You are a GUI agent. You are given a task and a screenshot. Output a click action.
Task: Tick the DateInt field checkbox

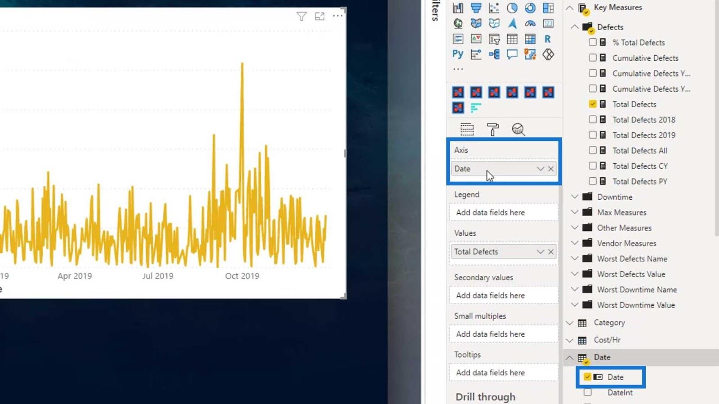587,392
